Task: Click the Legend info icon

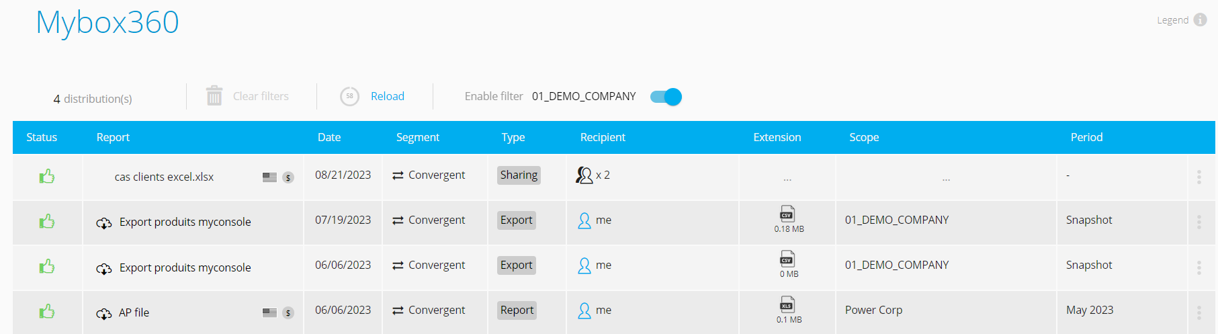Action: click(1200, 20)
